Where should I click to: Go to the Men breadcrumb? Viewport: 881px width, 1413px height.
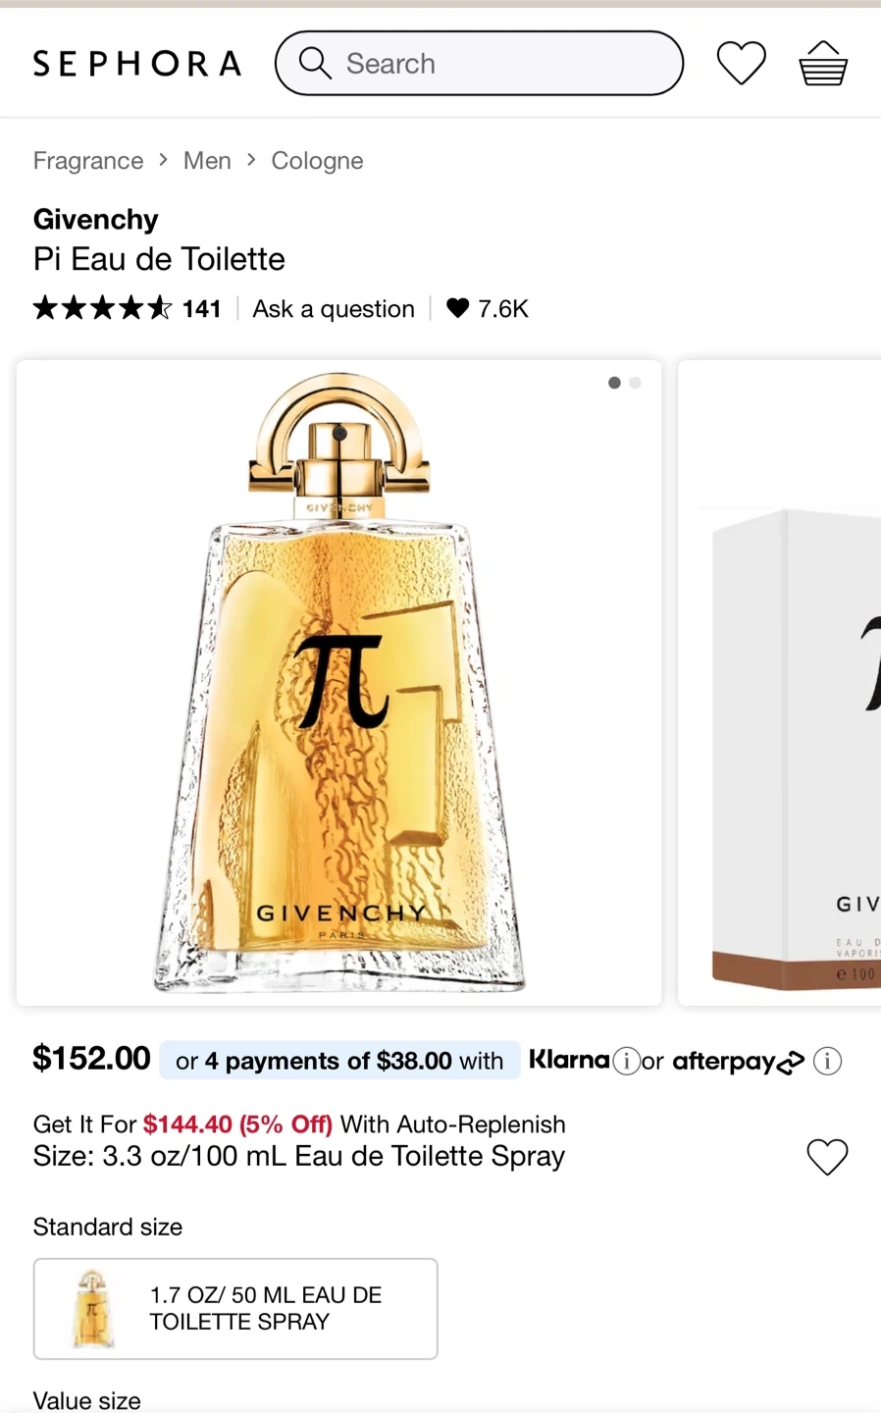point(207,160)
